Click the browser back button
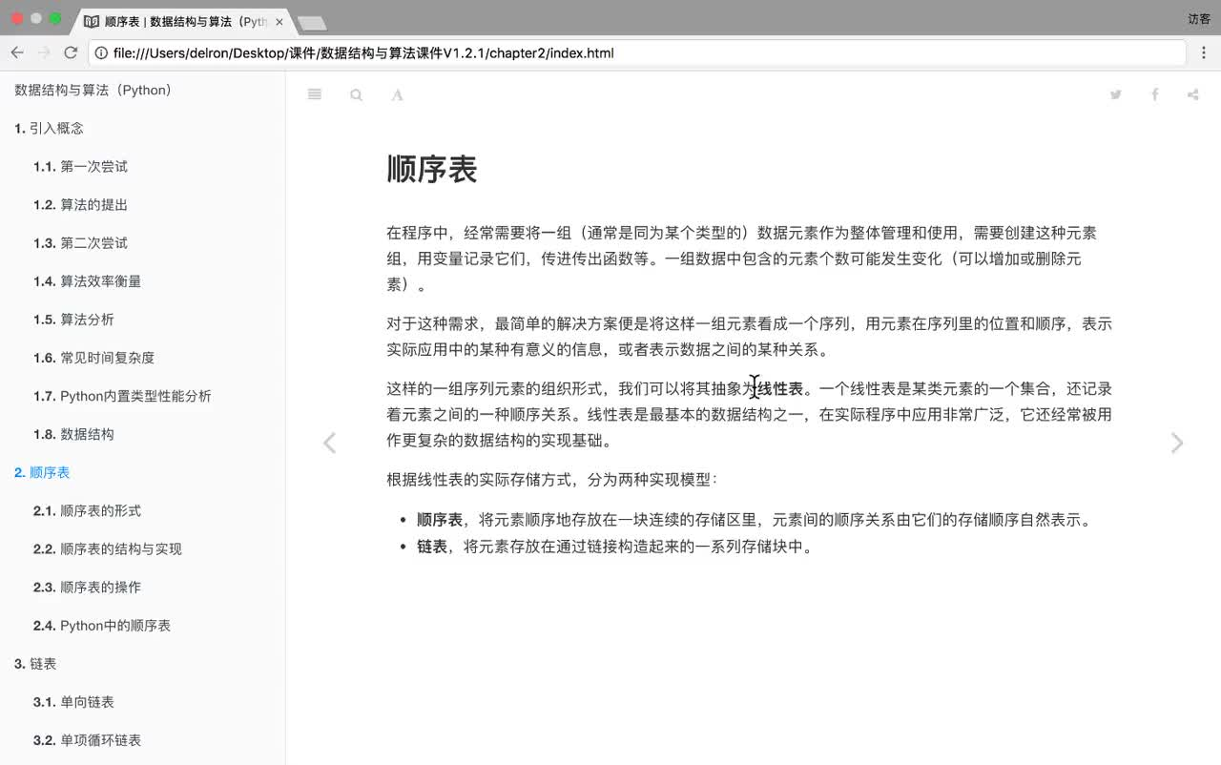 [17, 53]
